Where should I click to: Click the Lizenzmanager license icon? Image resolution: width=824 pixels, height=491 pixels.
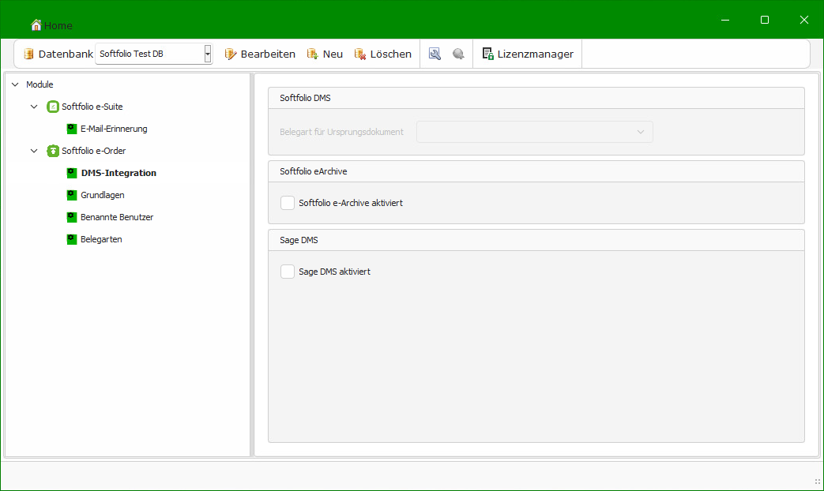pyautogui.click(x=487, y=54)
